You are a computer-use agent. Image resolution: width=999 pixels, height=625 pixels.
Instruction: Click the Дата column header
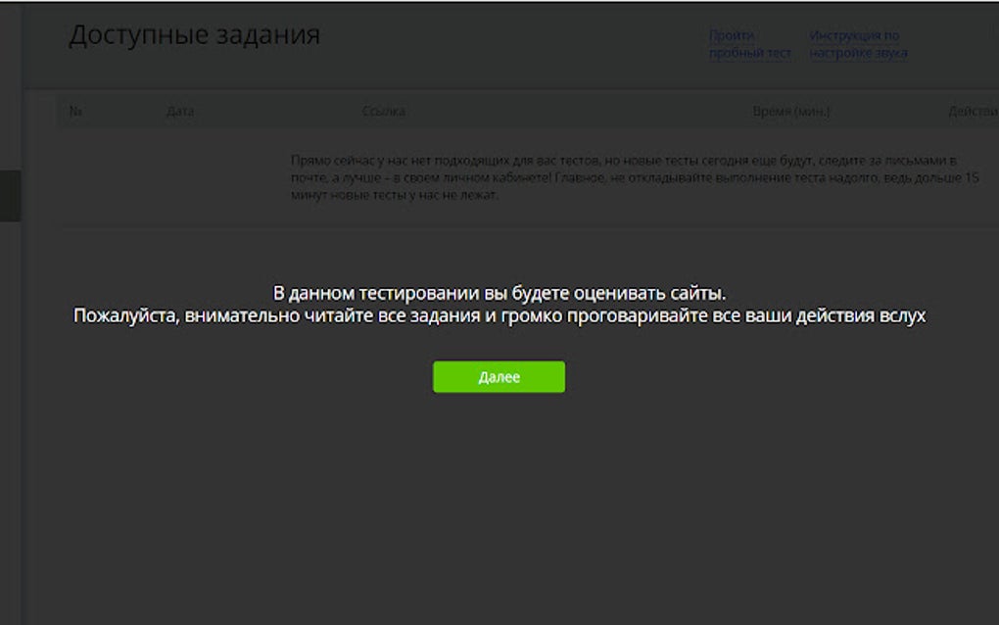(x=179, y=112)
